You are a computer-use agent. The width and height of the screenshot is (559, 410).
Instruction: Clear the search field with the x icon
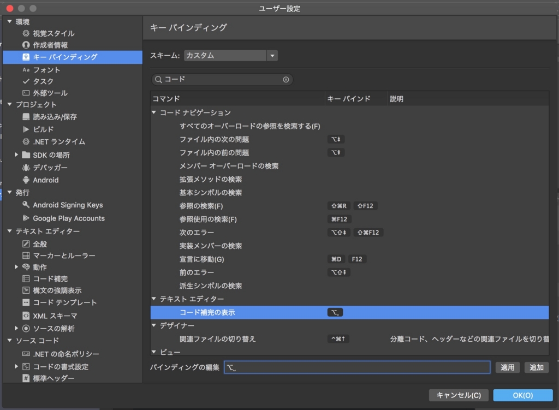point(286,79)
